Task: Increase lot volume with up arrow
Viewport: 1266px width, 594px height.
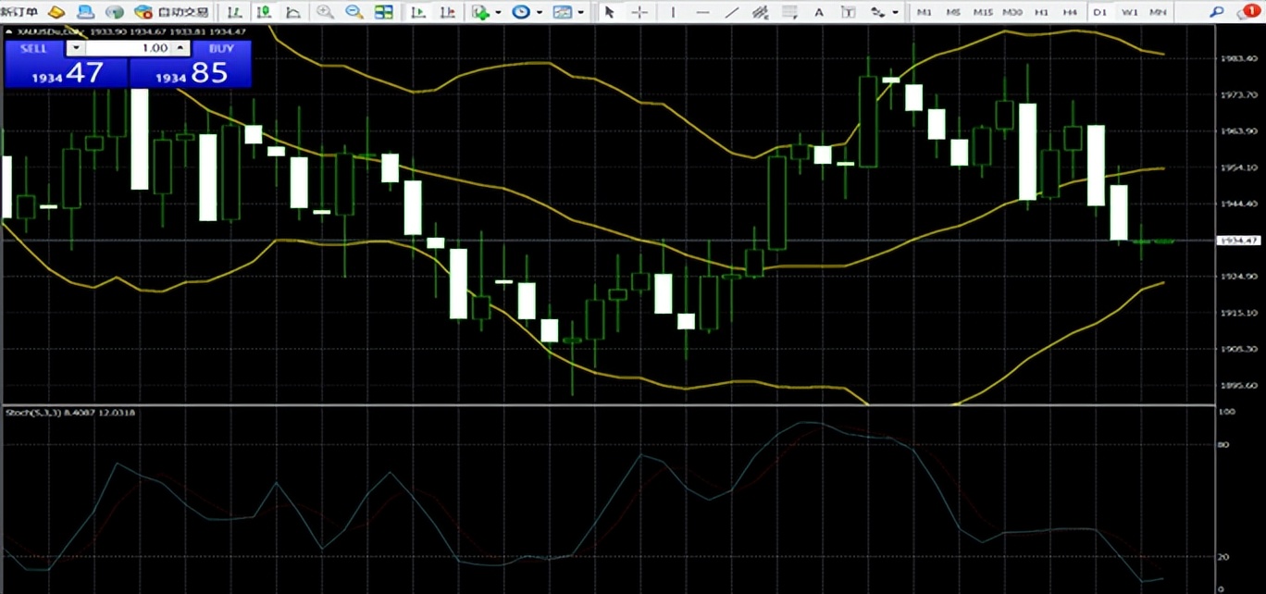Action: coord(180,48)
